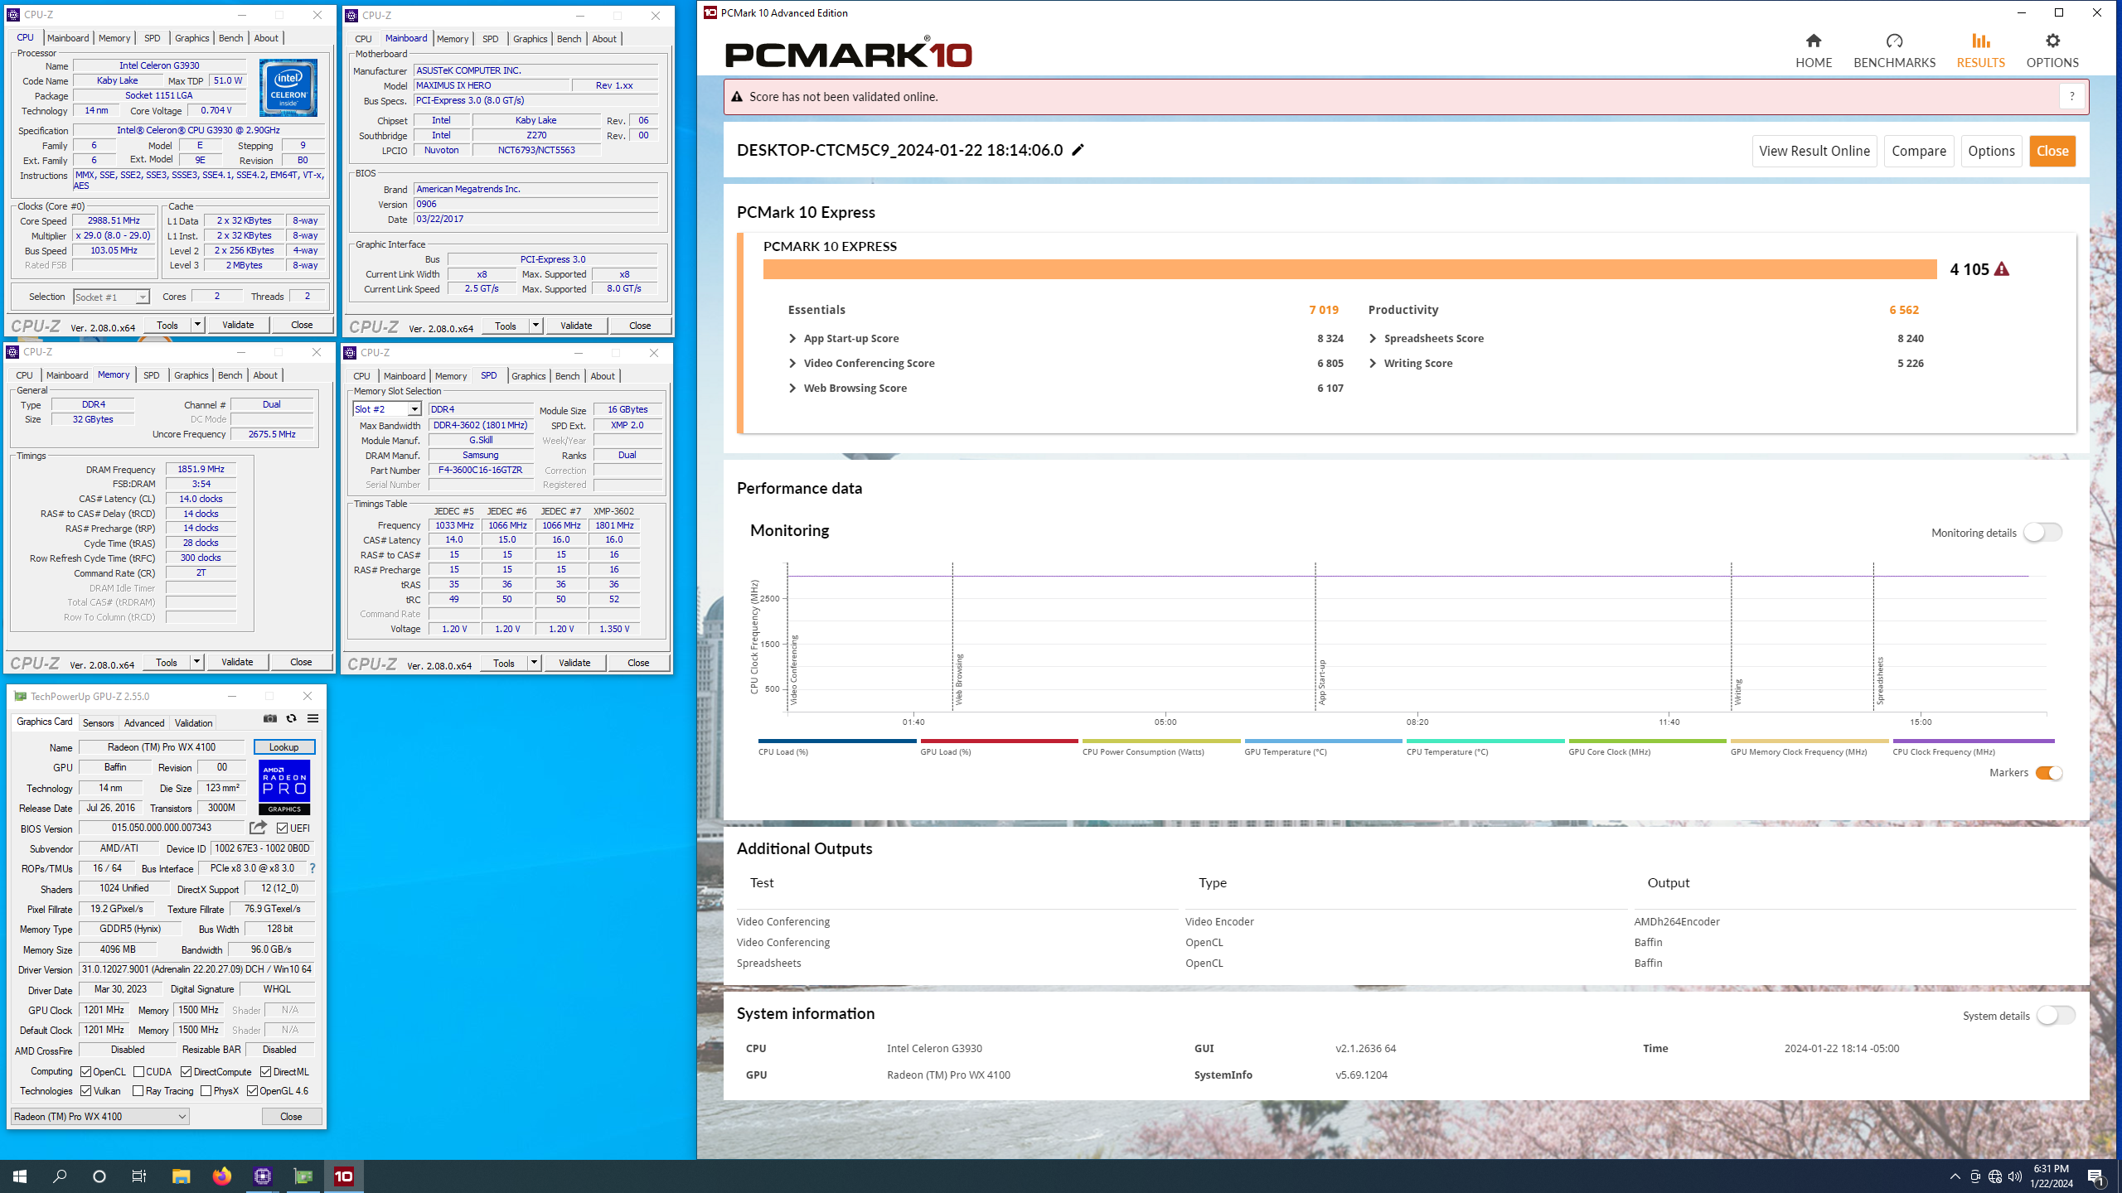2122x1193 pixels.
Task: Select the GPU Load (%) red legend bar
Action: pyautogui.click(x=999, y=741)
